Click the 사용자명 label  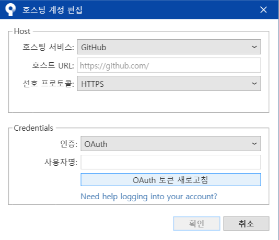point(61,162)
